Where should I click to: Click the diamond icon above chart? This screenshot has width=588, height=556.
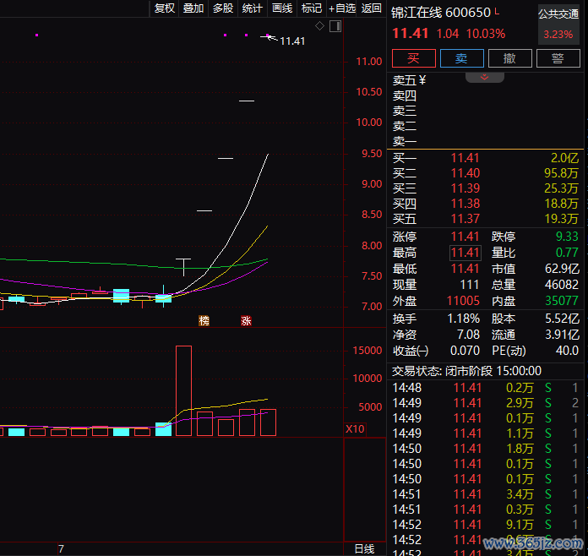[319, 26]
